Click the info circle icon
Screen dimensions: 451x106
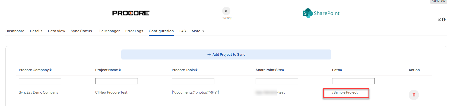(444, 19)
